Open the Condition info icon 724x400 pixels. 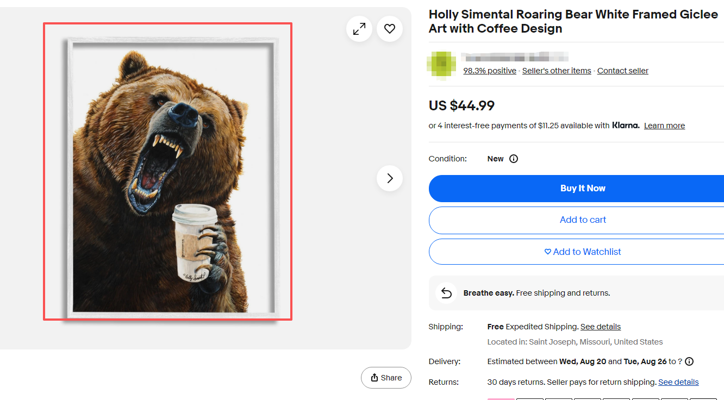[514, 159]
